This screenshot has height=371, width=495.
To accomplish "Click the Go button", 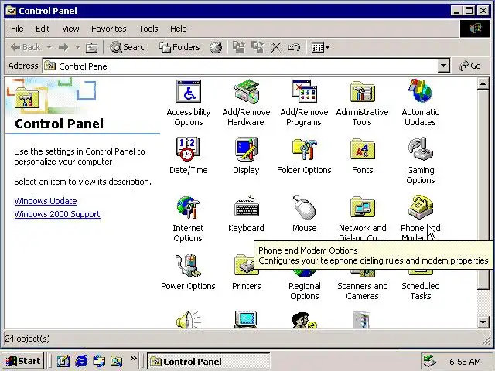I will tap(470, 66).
